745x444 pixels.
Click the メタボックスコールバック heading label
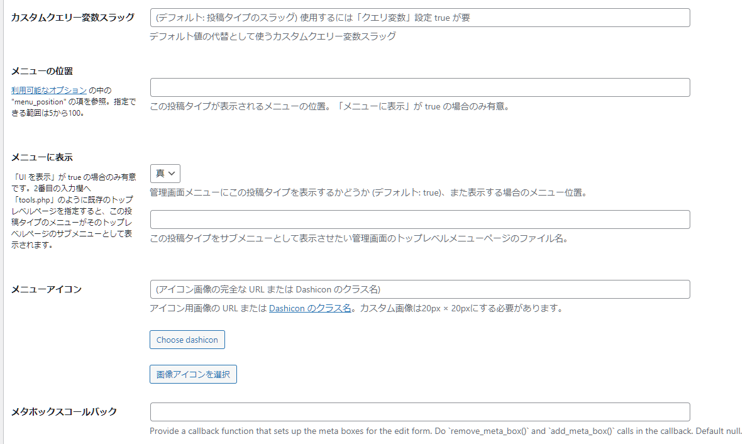tap(64, 412)
